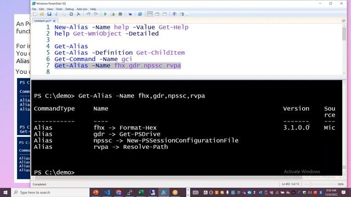This screenshot has height=197, width=351.
Task: Click the Stop operation square icon
Action: (x=120, y=14)
